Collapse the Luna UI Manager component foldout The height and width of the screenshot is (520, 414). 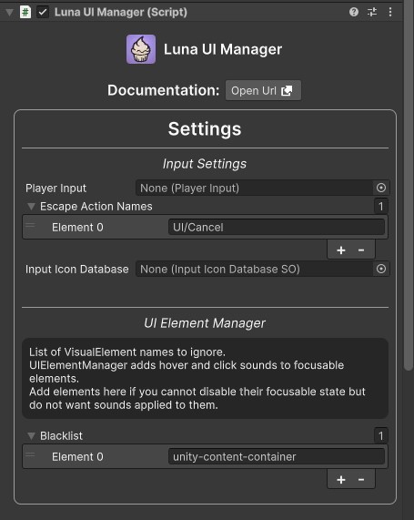click(x=9, y=12)
